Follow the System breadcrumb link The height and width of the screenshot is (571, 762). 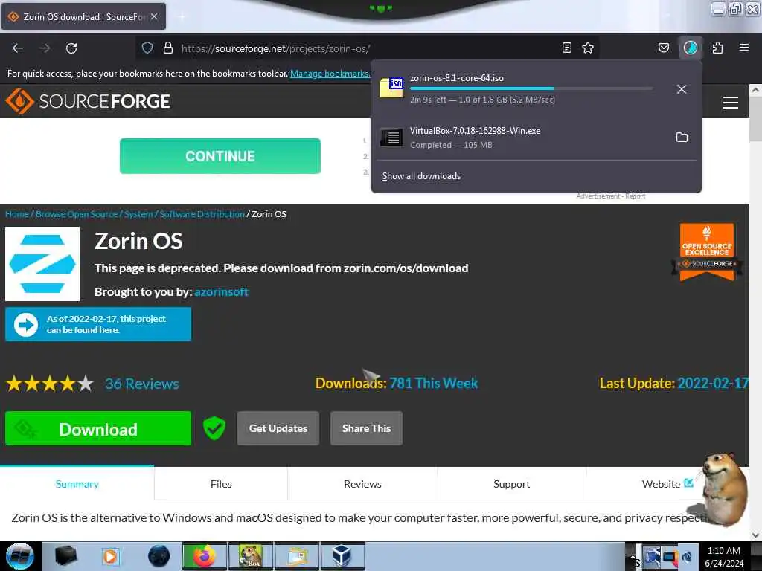click(x=138, y=214)
